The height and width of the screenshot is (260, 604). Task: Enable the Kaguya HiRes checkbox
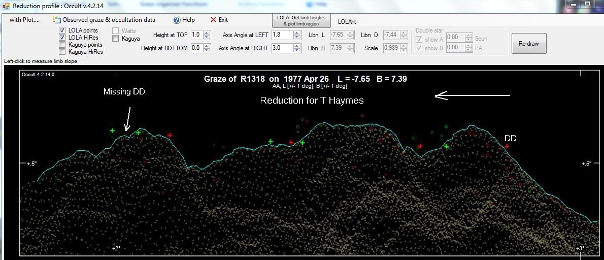point(63,52)
